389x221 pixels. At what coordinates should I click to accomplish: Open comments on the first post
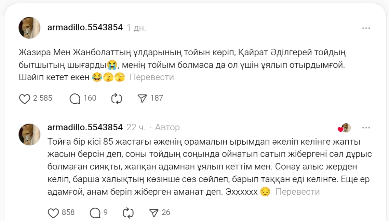(75, 99)
